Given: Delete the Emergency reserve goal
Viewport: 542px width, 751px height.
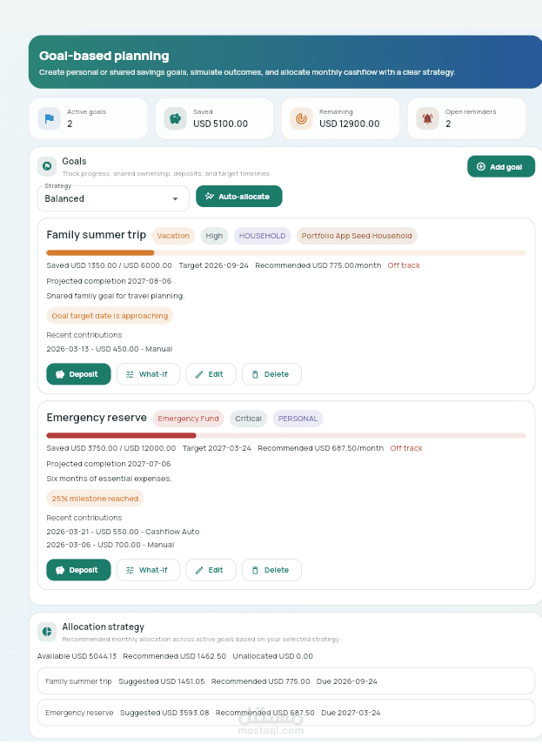Looking at the screenshot, I should (x=271, y=570).
